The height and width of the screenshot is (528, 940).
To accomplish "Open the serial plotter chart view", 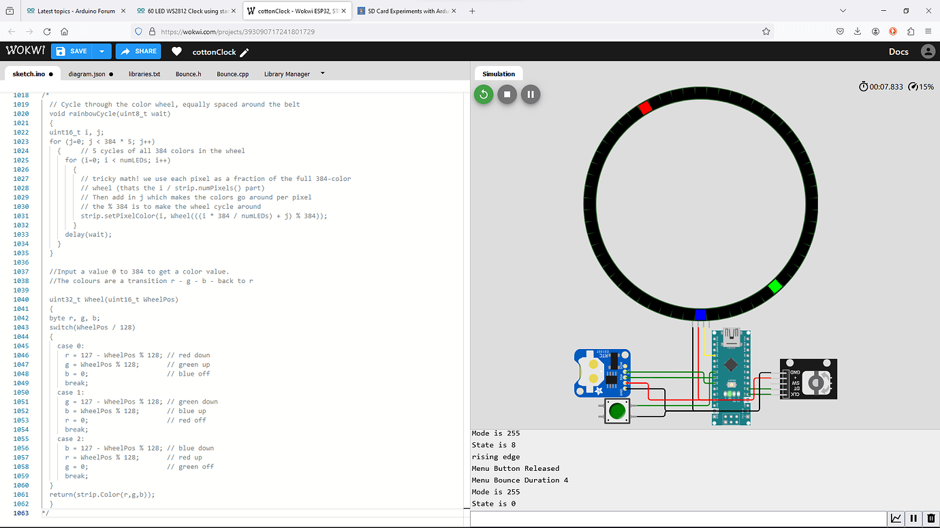I will tap(896, 518).
